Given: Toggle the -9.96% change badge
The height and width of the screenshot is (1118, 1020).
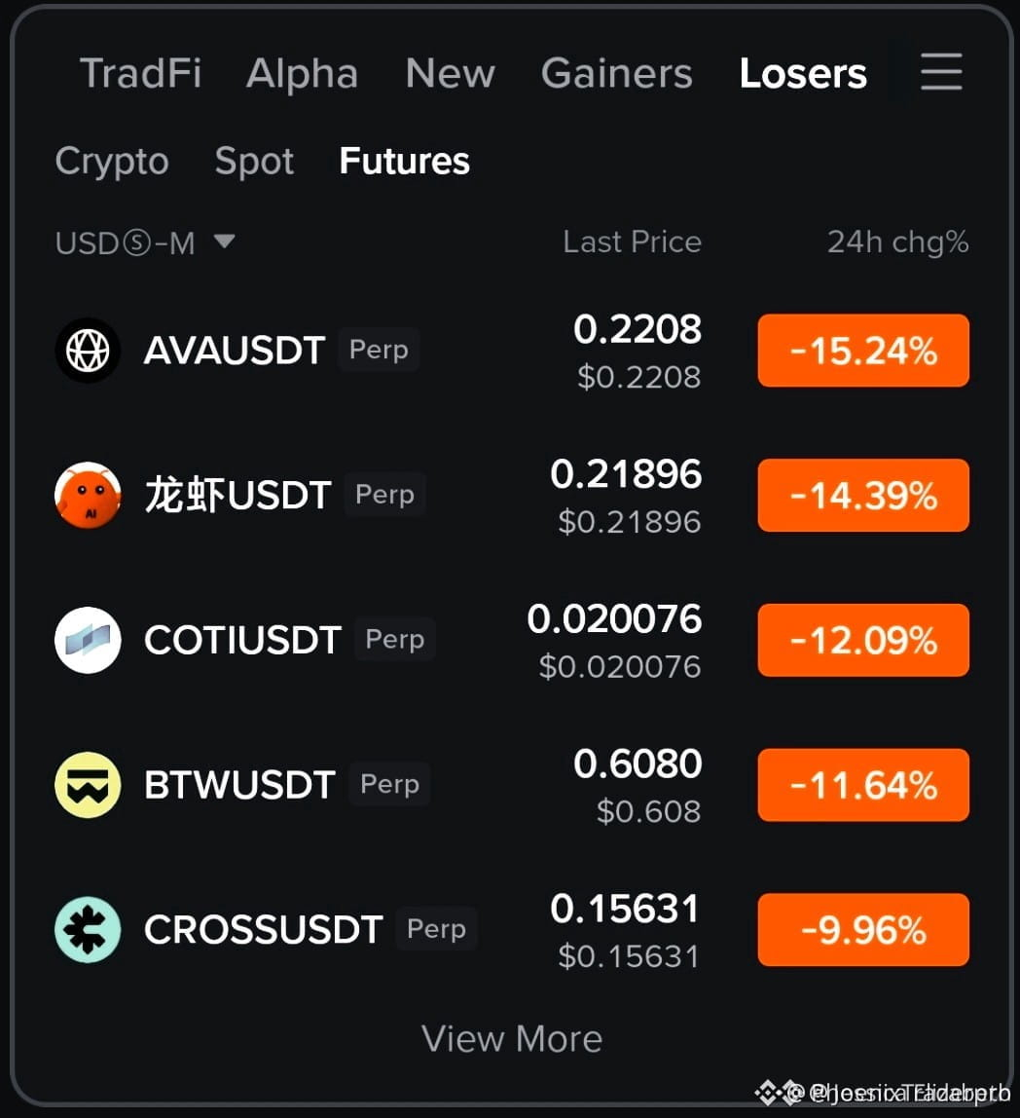Looking at the screenshot, I should [863, 929].
